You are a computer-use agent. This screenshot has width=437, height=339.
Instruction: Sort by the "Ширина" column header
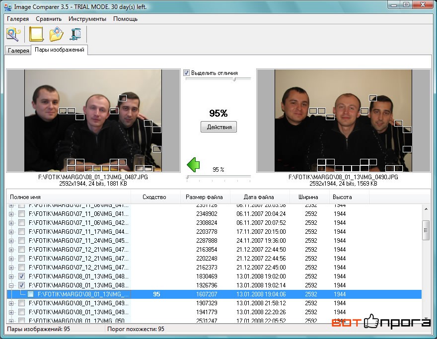[310, 197]
